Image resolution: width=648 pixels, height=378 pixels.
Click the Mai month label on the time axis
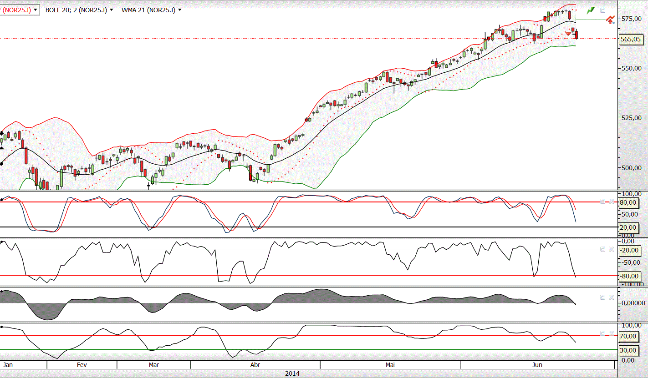390,365
